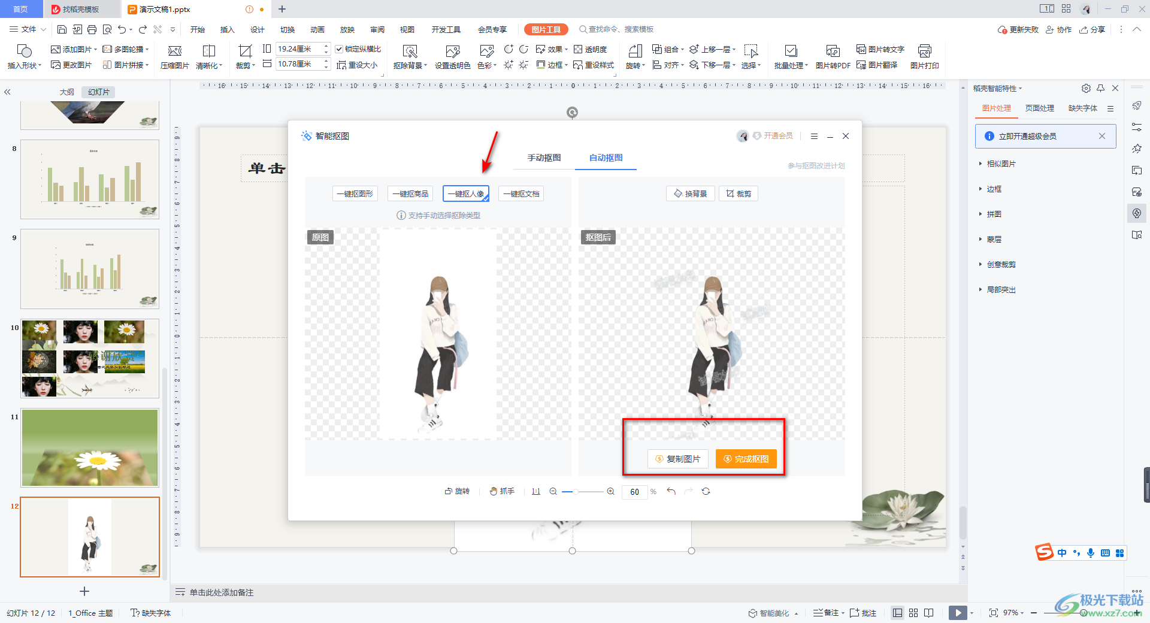Open the settings gear in side panel
The width and height of the screenshot is (1150, 623).
point(1086,88)
